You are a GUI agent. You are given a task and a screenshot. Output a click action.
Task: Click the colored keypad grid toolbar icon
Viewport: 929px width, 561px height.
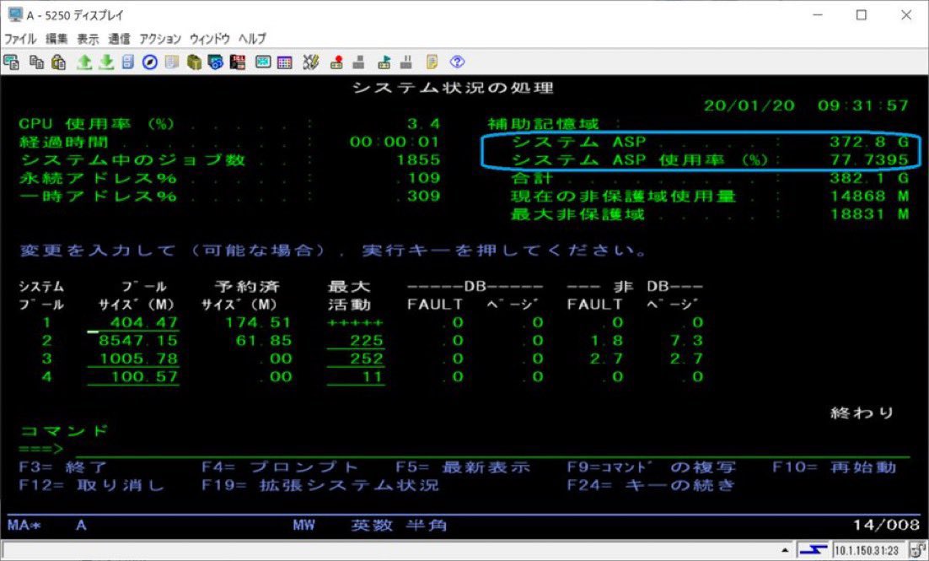tap(285, 62)
